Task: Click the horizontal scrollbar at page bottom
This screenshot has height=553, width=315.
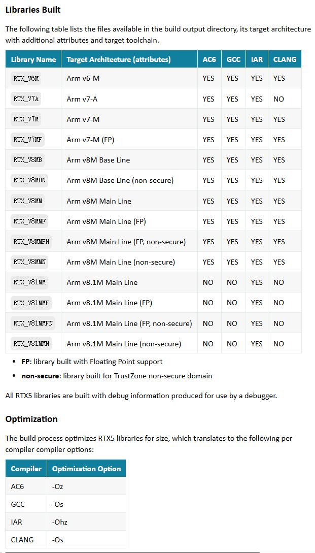Action: pyautogui.click(x=132, y=551)
